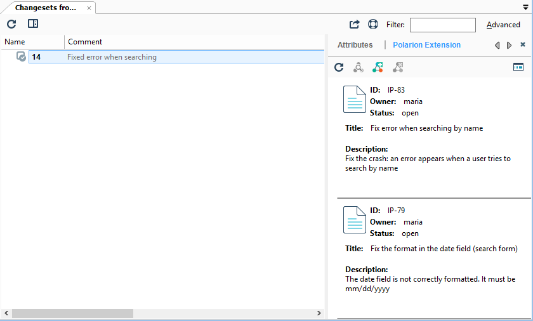This screenshot has height=321, width=533.
Task: Click the IP-83 document icon
Action: click(x=355, y=99)
